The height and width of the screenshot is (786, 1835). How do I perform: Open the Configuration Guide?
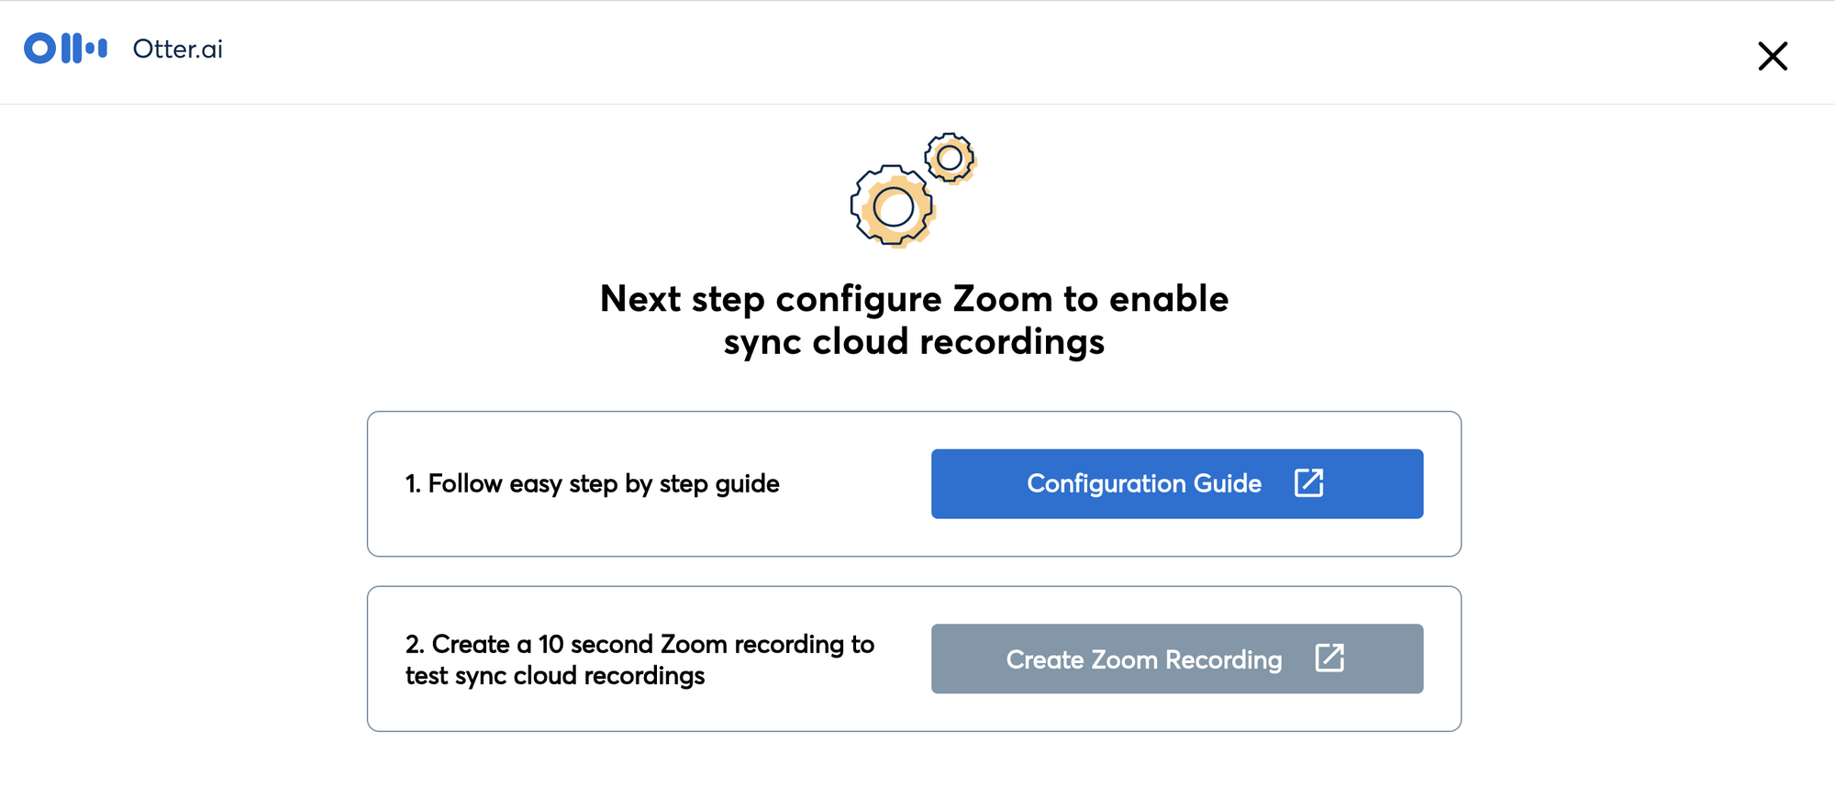(x=1176, y=483)
